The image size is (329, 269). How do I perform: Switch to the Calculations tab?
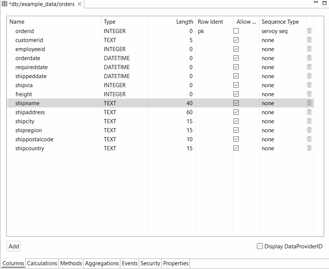point(42,263)
